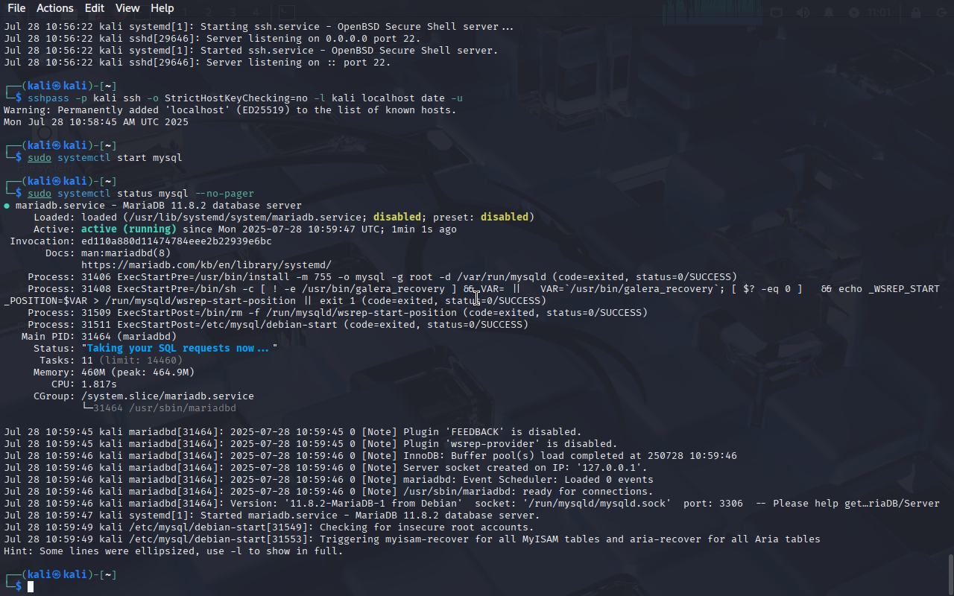Click the 'systemctl status mysql --no-pager' command
The image size is (954, 596).
(141, 194)
